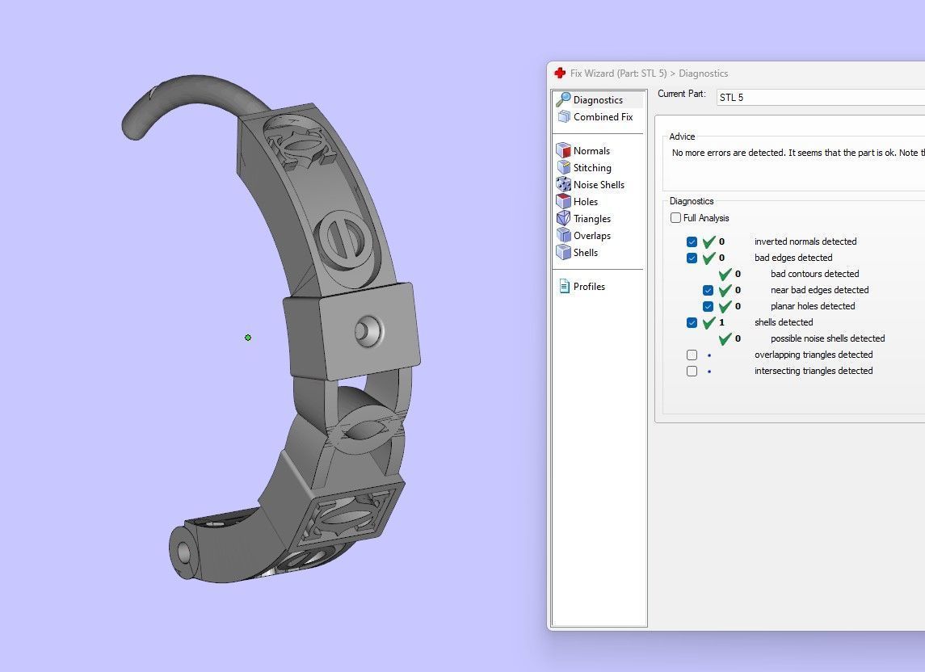Click the 'Current Part:' label

click(x=681, y=94)
